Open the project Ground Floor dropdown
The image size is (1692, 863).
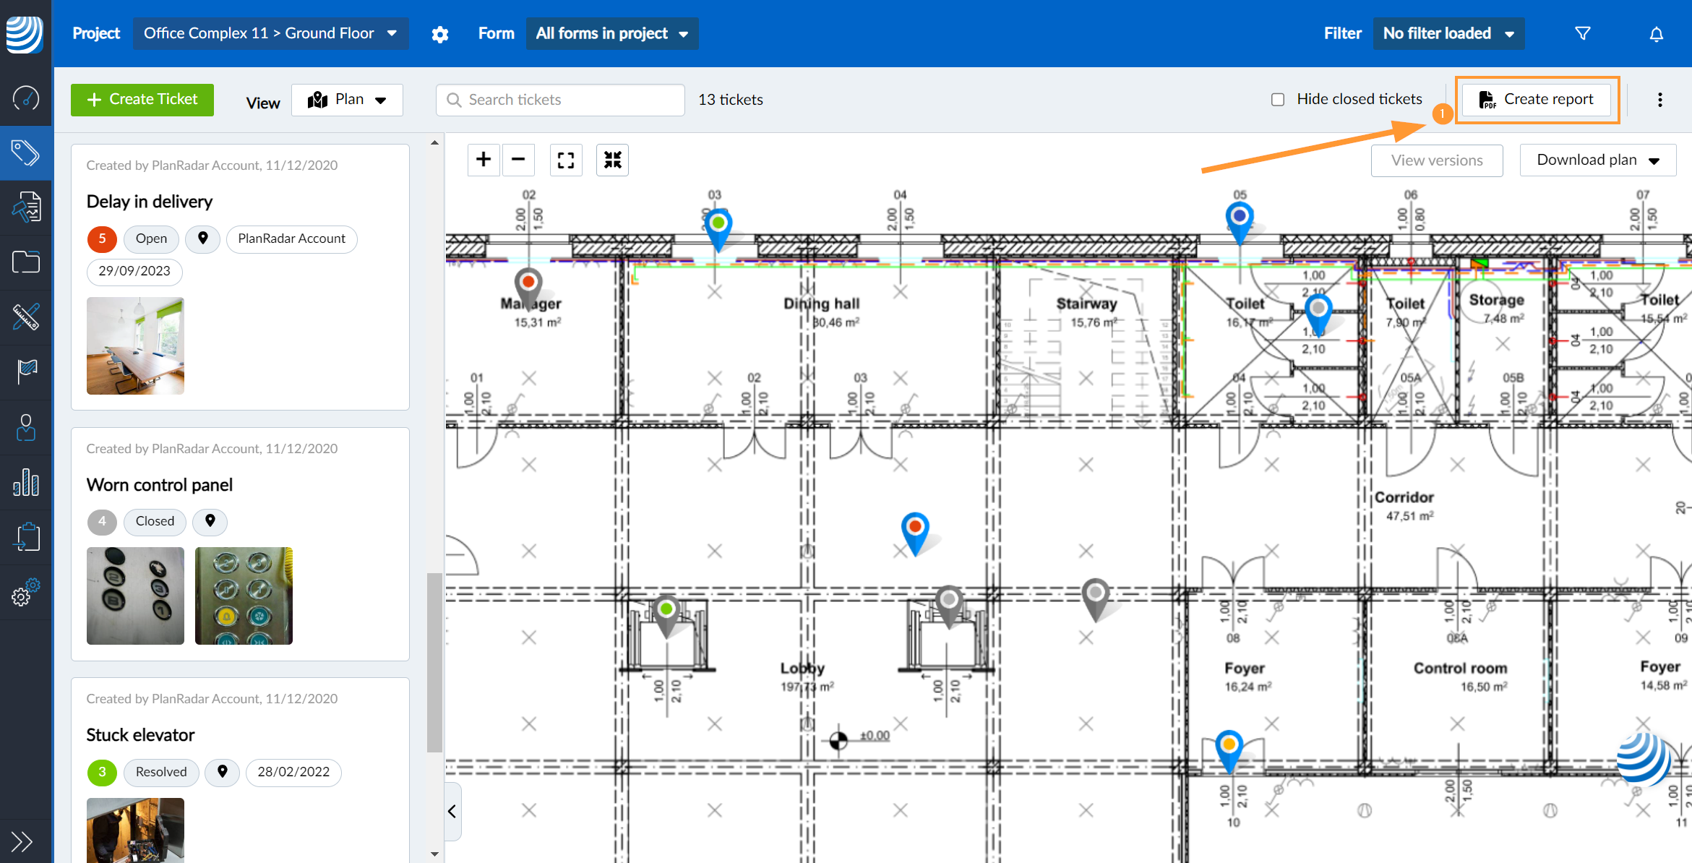coord(270,33)
